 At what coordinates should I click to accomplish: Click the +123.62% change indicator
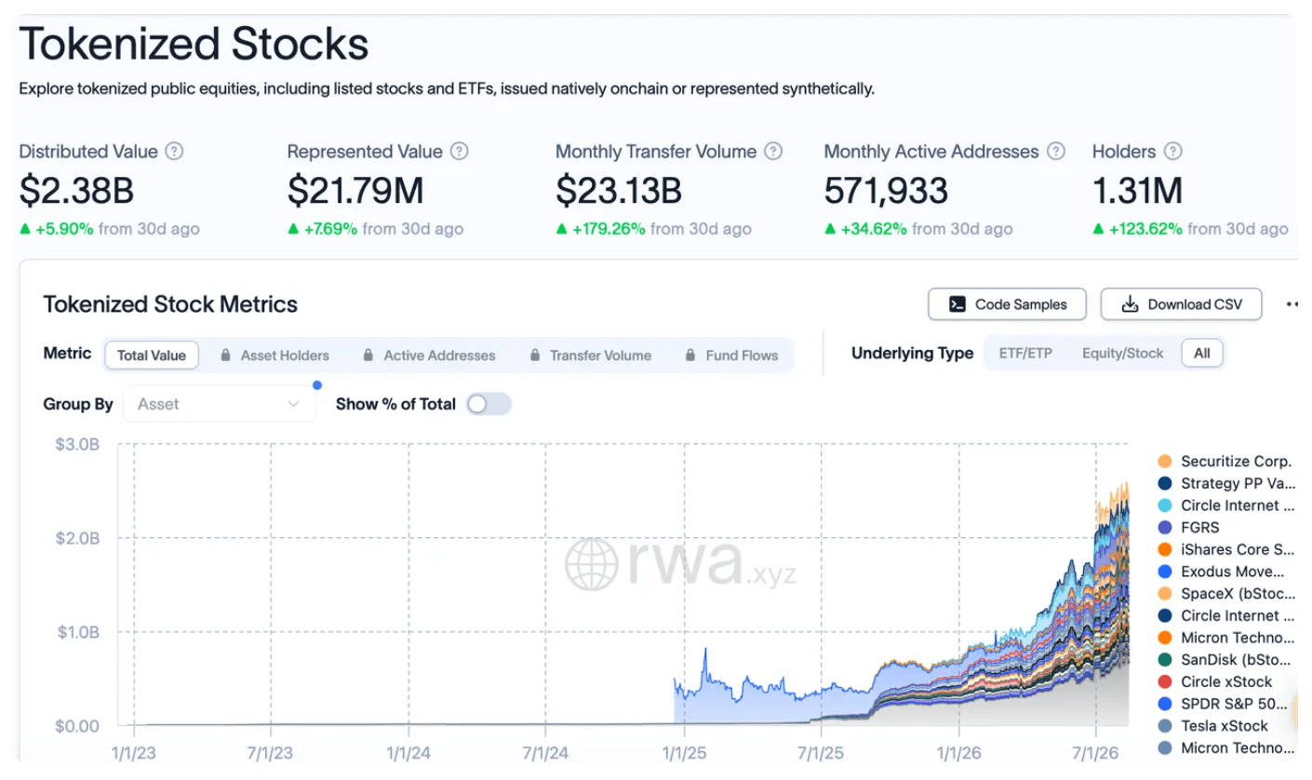[1138, 229]
